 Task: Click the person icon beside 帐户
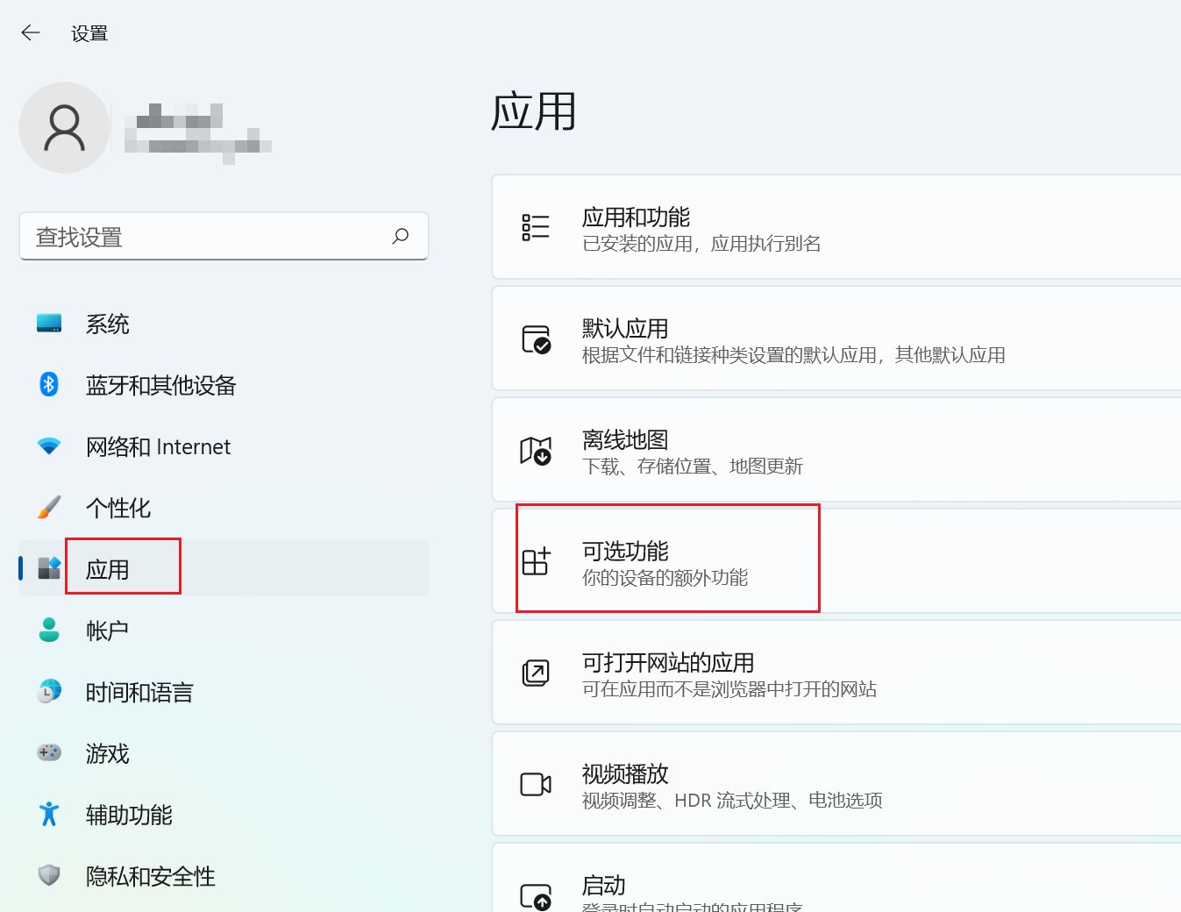[48, 630]
